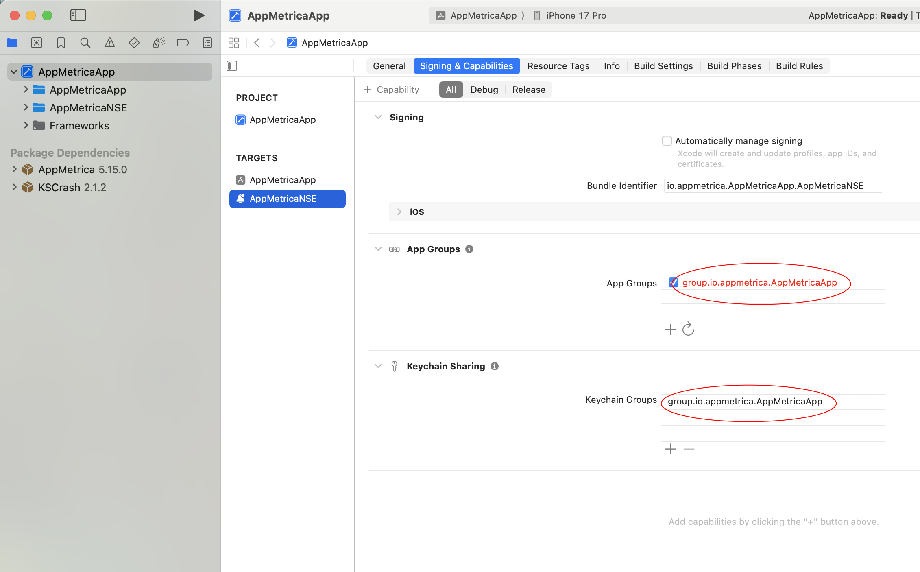Open the Breakpoint navigator icon
Viewport: 920px width, 572px height.
coord(183,43)
